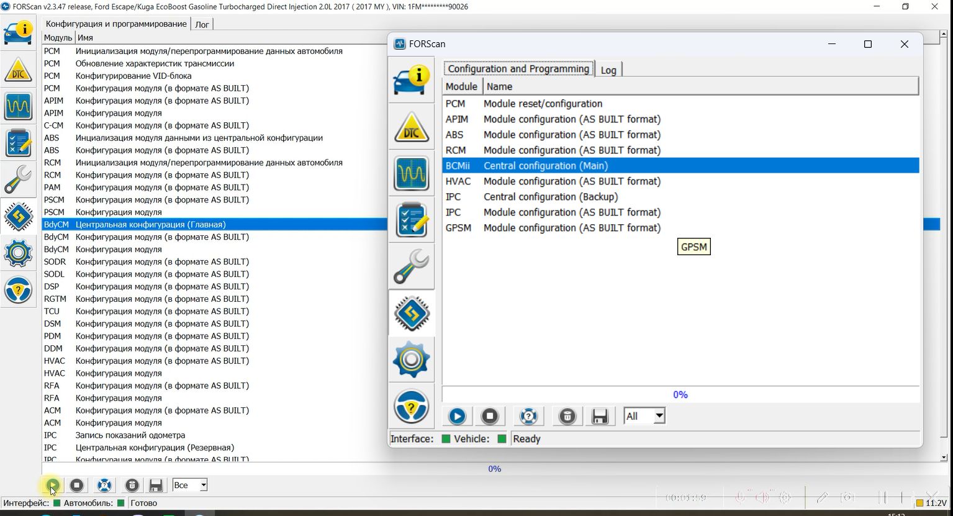
Task: Click the trash delete icon in the Russian window toolbar
Action: click(132, 485)
